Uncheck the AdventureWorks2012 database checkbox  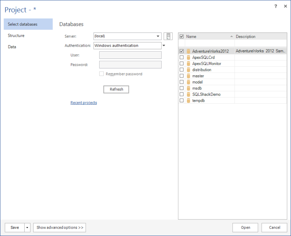coord(181,51)
